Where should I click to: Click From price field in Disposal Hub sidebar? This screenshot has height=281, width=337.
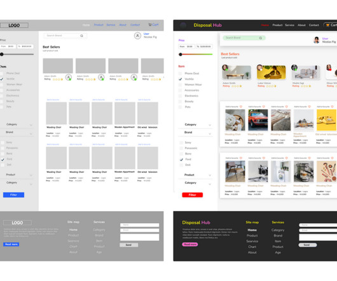(x=186, y=46)
